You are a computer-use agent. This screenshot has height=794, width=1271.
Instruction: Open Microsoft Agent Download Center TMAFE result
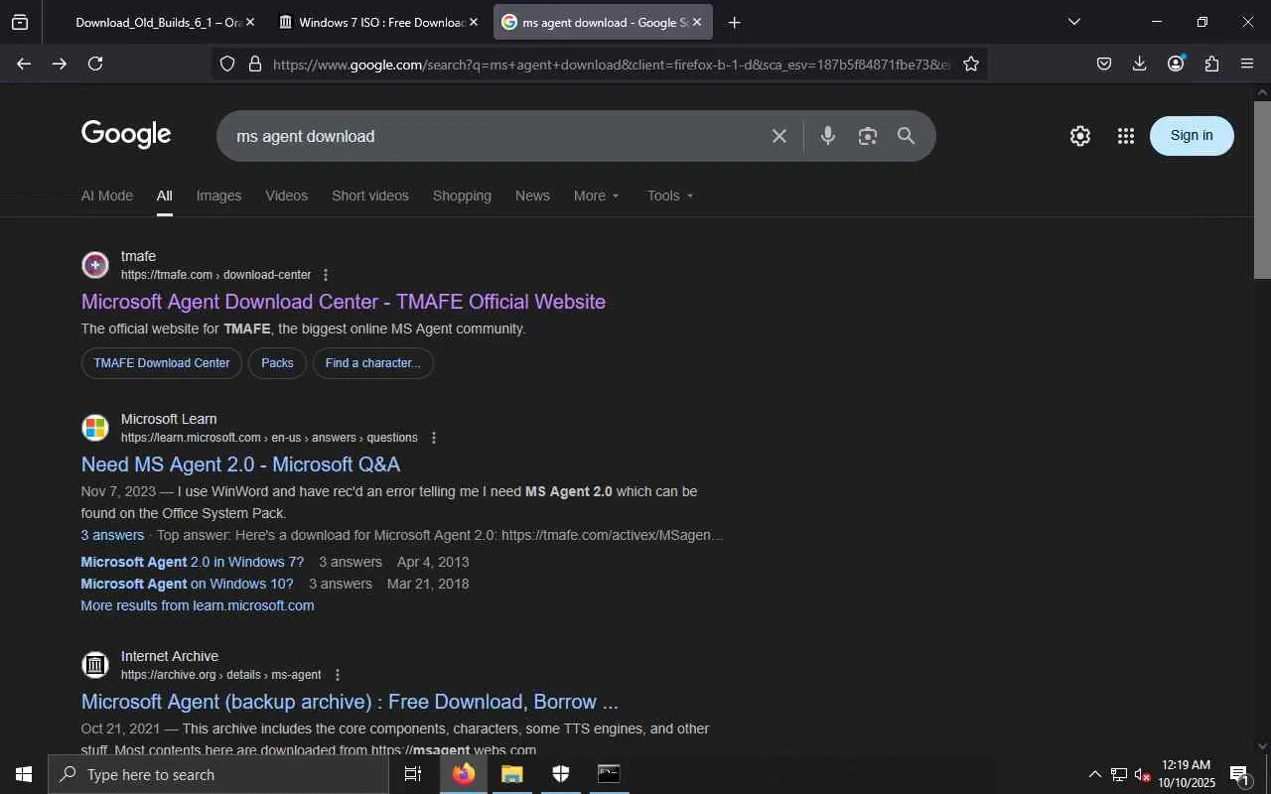tap(344, 302)
